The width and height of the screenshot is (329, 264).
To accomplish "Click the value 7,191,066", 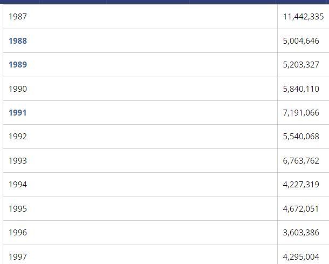I will (301, 113).
